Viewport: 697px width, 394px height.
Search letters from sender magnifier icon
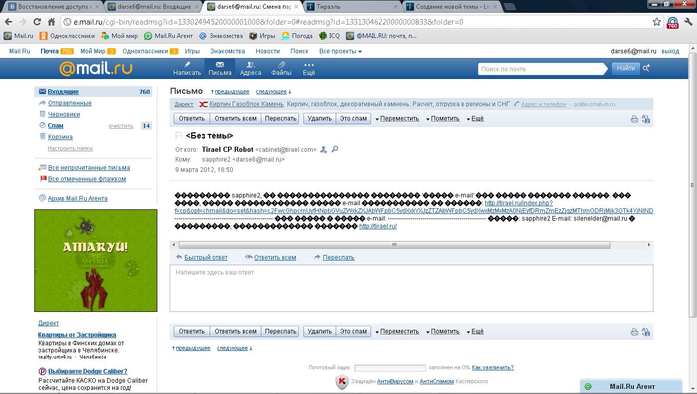point(335,149)
